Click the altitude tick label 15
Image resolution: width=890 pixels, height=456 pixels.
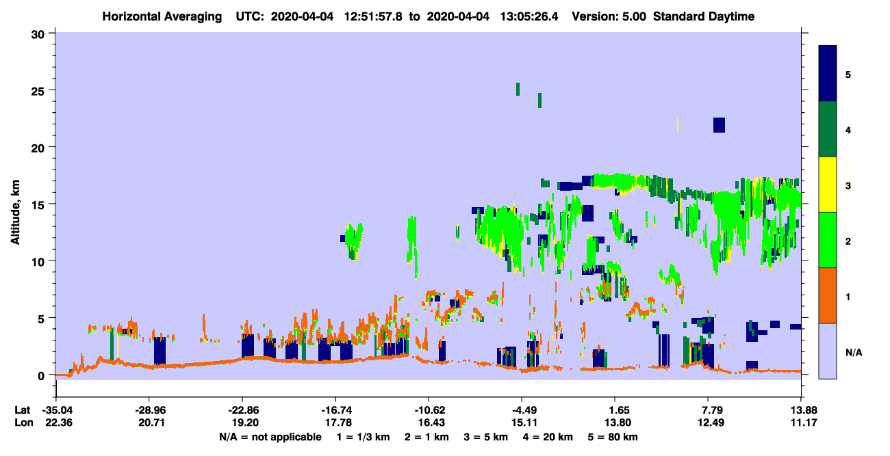point(40,204)
